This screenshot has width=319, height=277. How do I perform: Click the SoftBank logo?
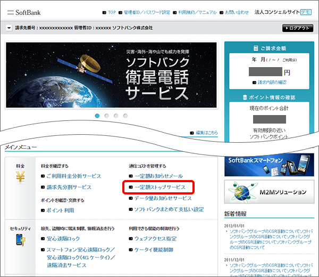pos(24,13)
